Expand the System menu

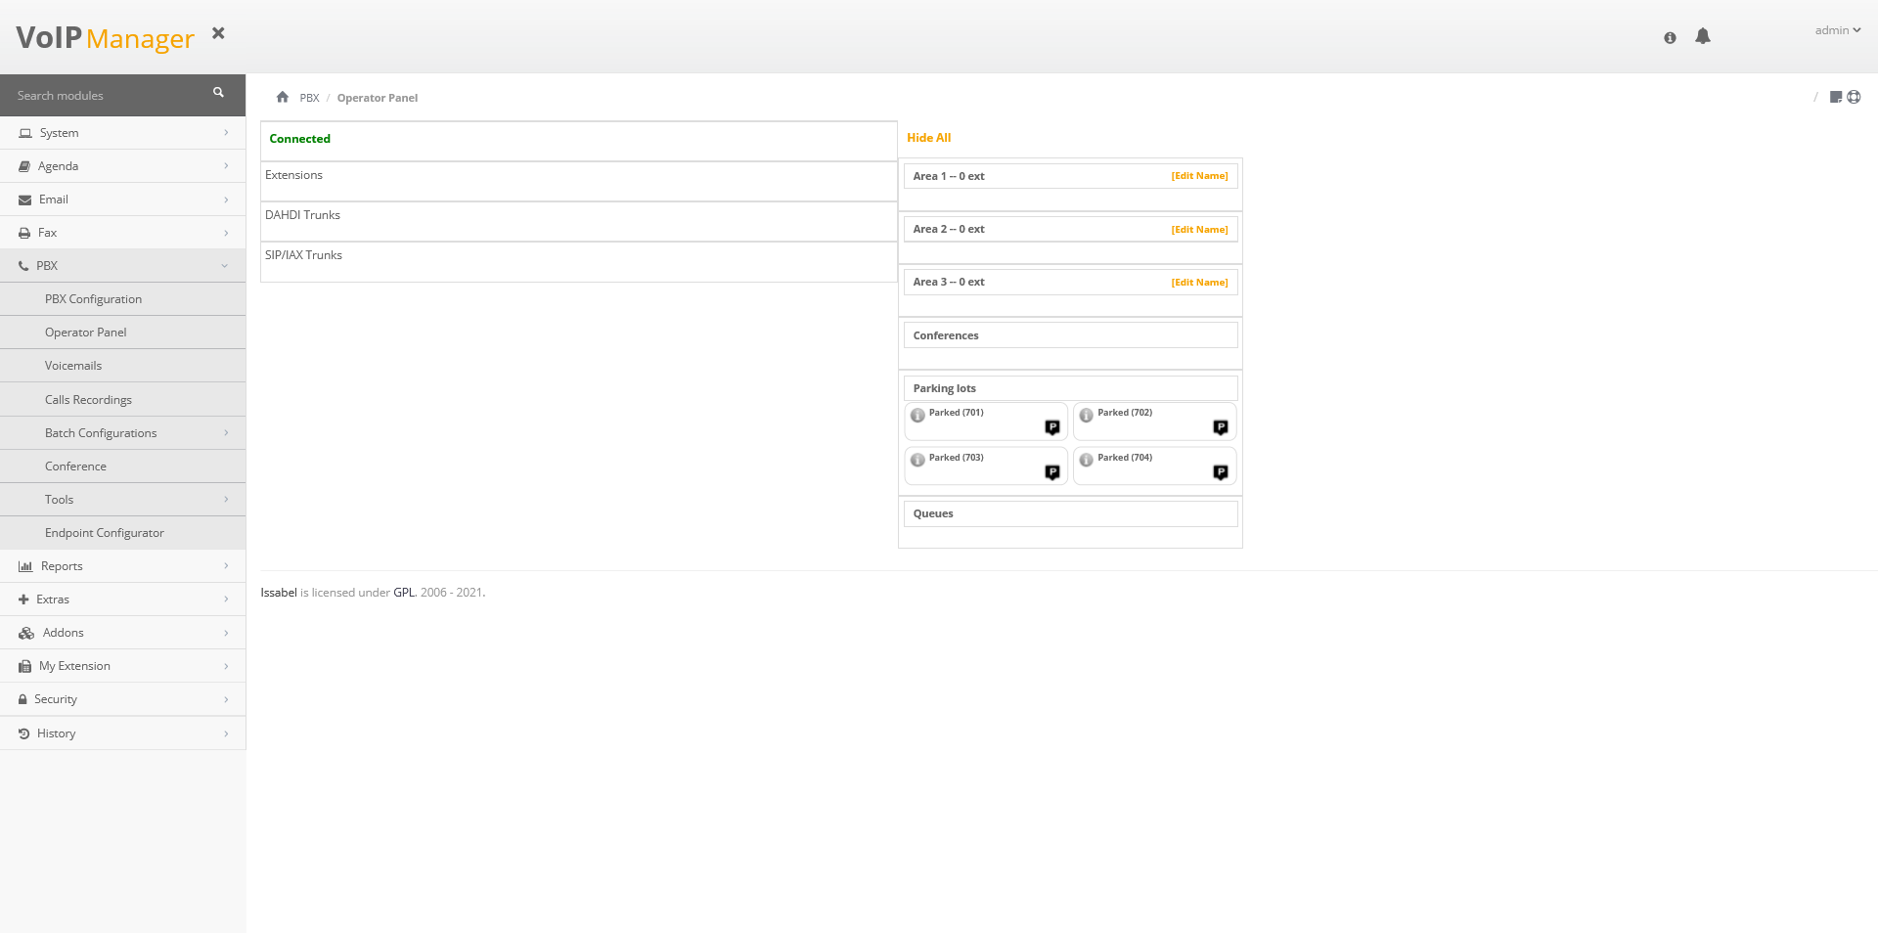coord(122,133)
